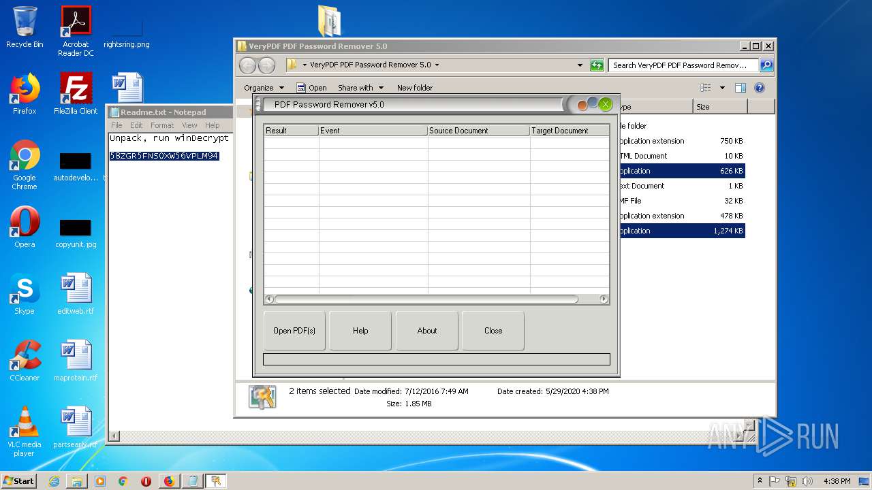This screenshot has height=490, width=872.
Task: Select copyunit.jpg desktop file
Action: pyautogui.click(x=76, y=234)
